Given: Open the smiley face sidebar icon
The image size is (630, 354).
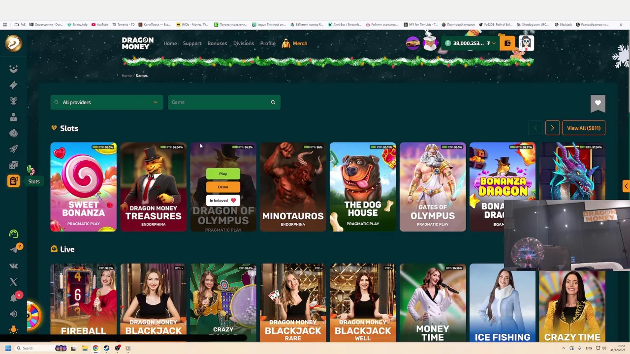Looking at the screenshot, I should [x=13, y=69].
